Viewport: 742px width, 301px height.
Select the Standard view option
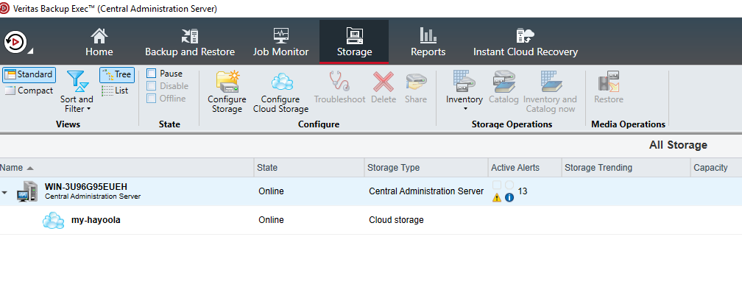pyautogui.click(x=28, y=74)
